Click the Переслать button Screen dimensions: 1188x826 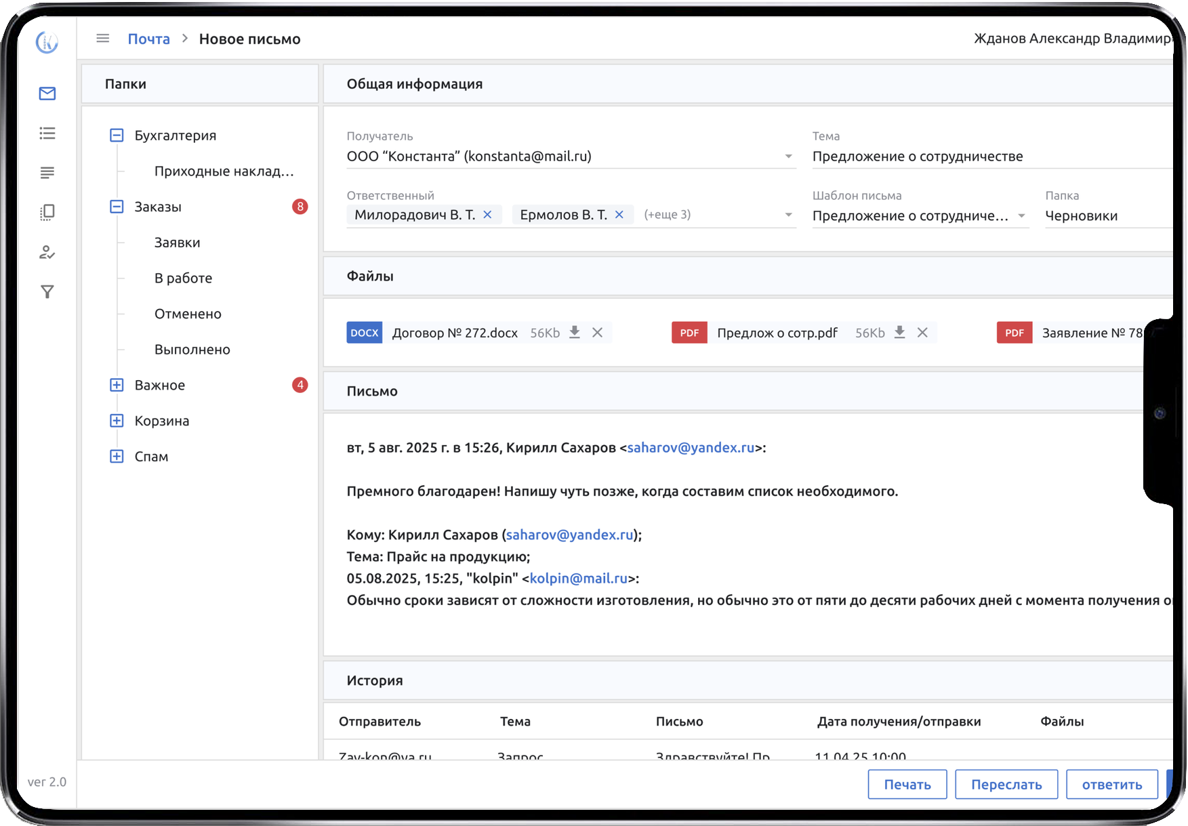[1006, 784]
